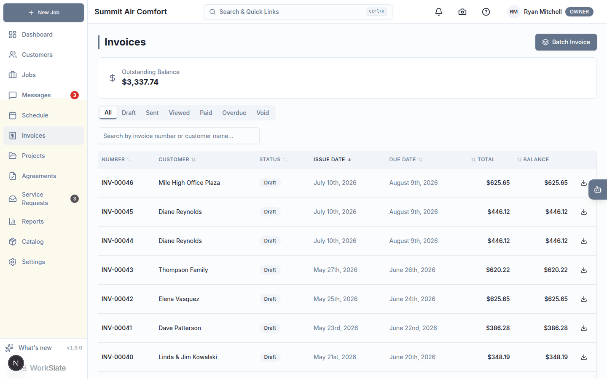
Task: Switch to the Sent tab
Action: click(152, 113)
